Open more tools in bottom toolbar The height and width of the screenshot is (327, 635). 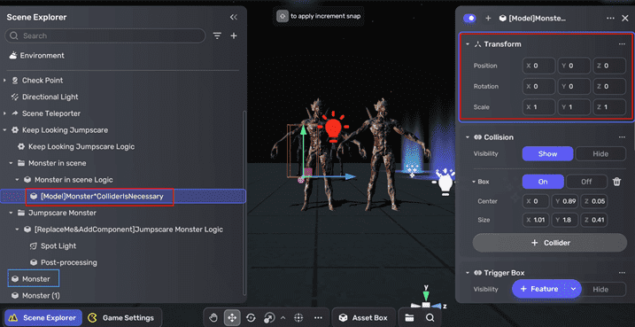(x=318, y=318)
